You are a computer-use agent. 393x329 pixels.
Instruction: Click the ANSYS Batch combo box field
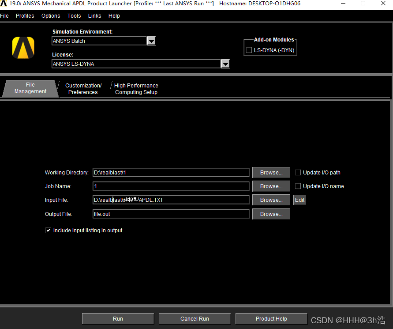pyautogui.click(x=99, y=41)
